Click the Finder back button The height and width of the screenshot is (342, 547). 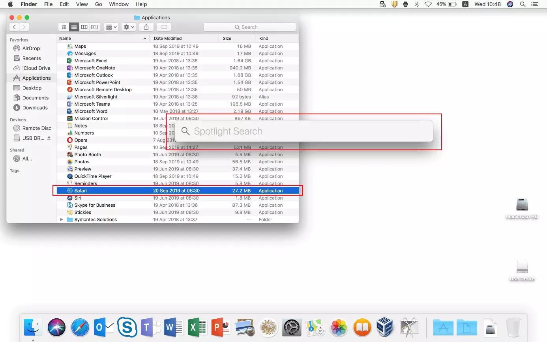[15, 27]
